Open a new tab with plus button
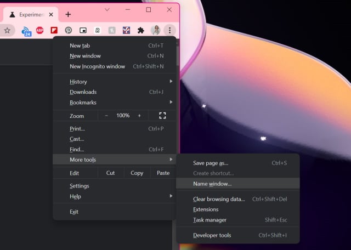This screenshot has width=351, height=250. tap(68, 14)
